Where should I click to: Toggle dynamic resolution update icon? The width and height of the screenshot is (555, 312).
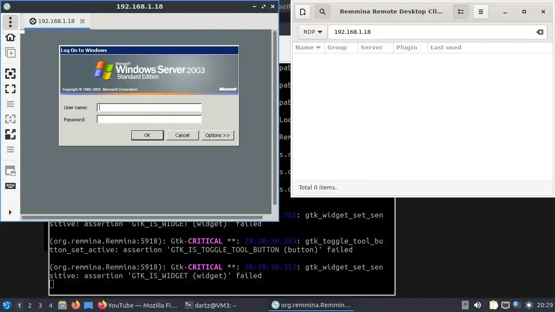(10, 119)
